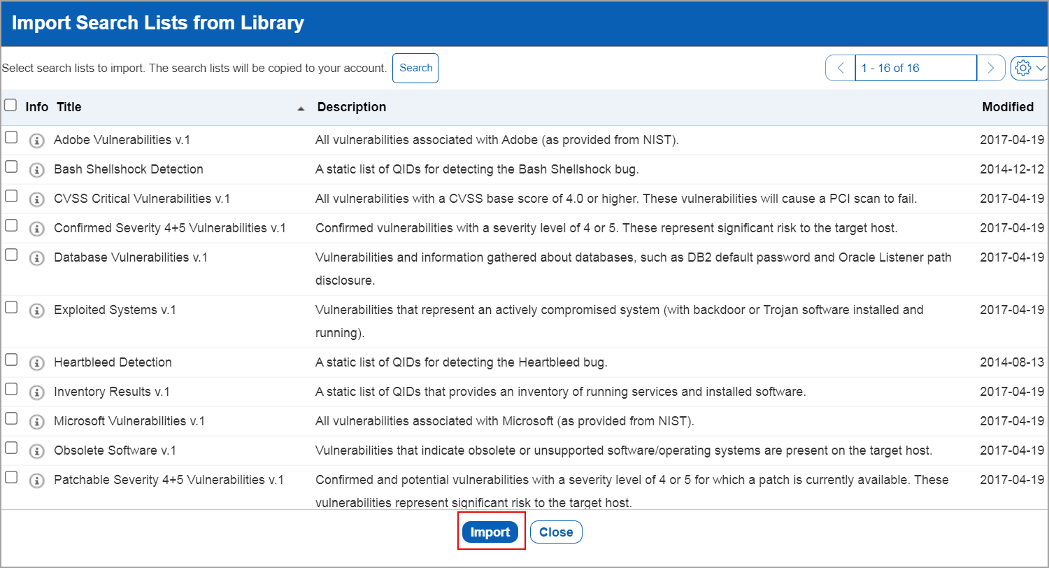
Task: Click info icon for Heartbleed Detection
Action: click(x=36, y=363)
